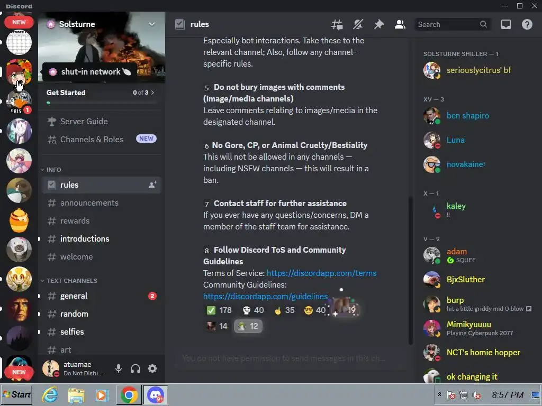This screenshot has width=542, height=406.
Task: Click muted volume tray icon
Action: coord(476,395)
